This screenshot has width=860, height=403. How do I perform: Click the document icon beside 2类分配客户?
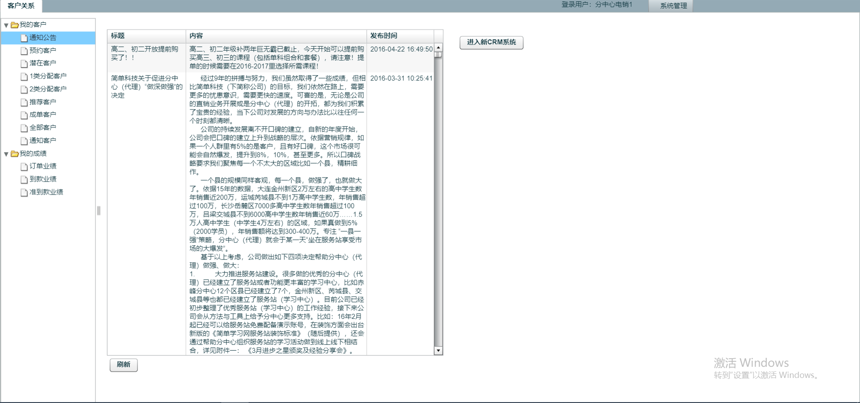(x=24, y=89)
